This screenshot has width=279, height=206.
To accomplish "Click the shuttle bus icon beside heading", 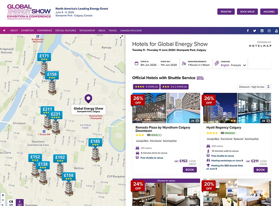I will pos(200,78).
